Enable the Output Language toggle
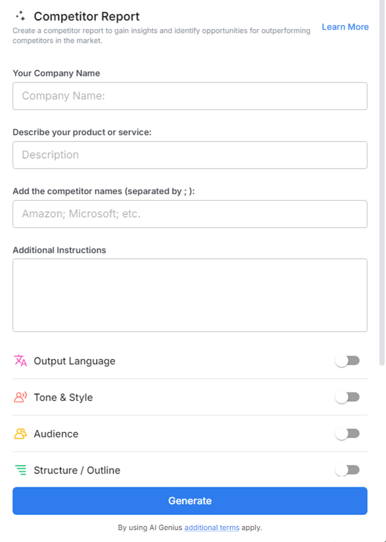This screenshot has width=386, height=542. [347, 360]
